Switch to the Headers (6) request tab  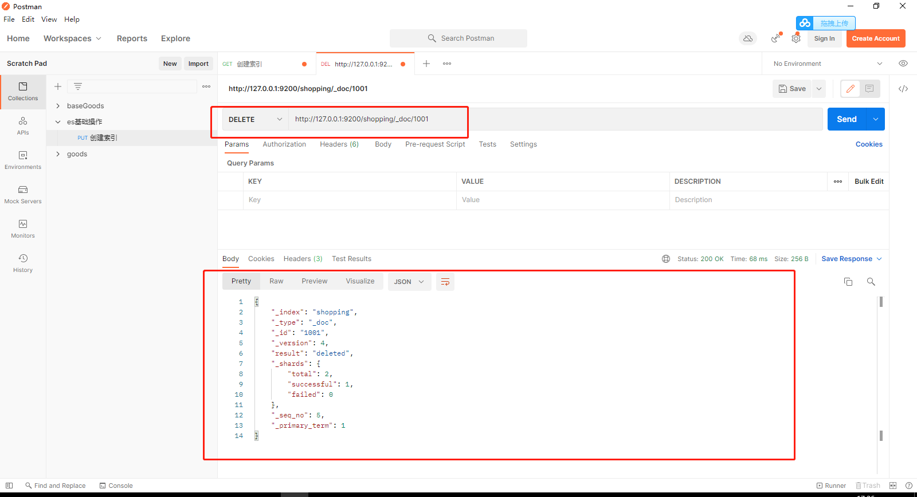point(339,144)
